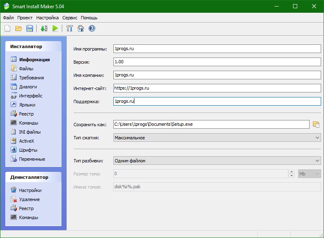
Task: Open uninstaller Удаление section
Action: (25, 199)
